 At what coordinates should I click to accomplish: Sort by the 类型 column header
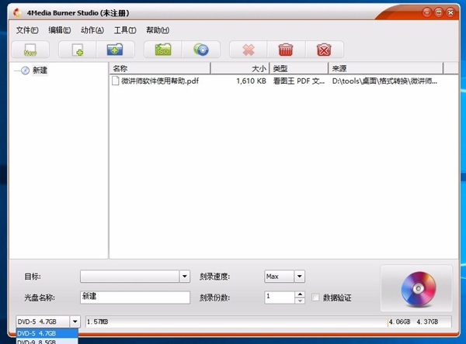click(299, 68)
